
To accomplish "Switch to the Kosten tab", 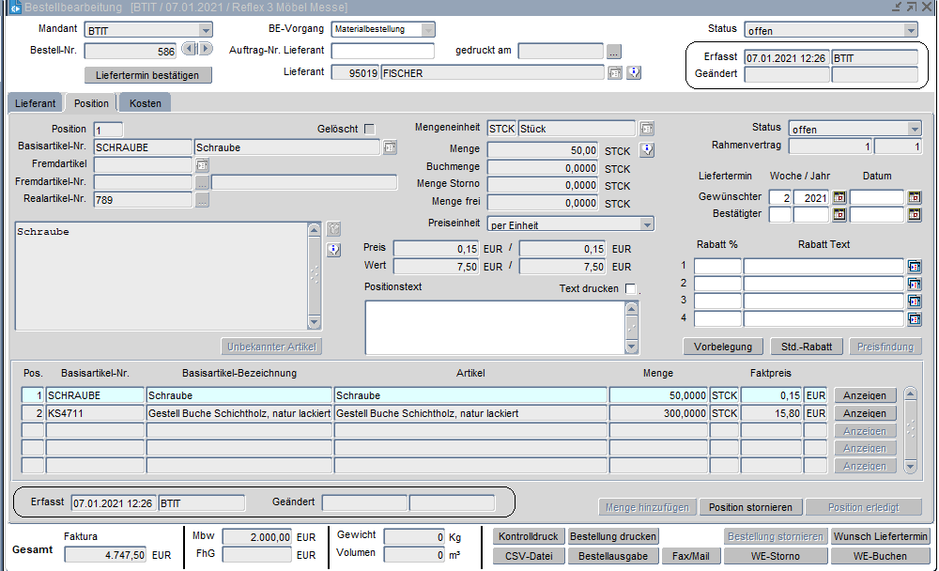I will [145, 103].
